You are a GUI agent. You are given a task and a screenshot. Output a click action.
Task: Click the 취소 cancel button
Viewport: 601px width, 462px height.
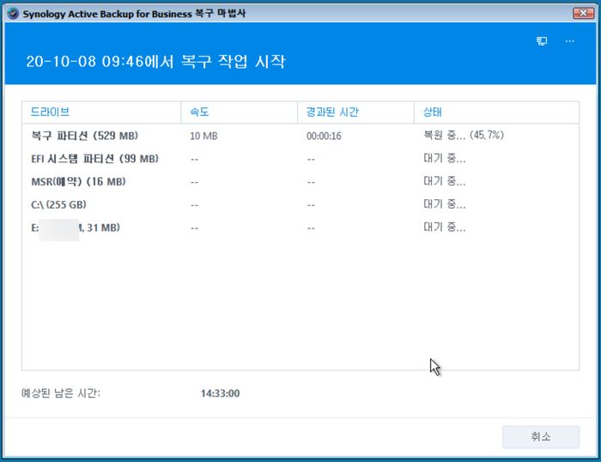pyautogui.click(x=541, y=437)
